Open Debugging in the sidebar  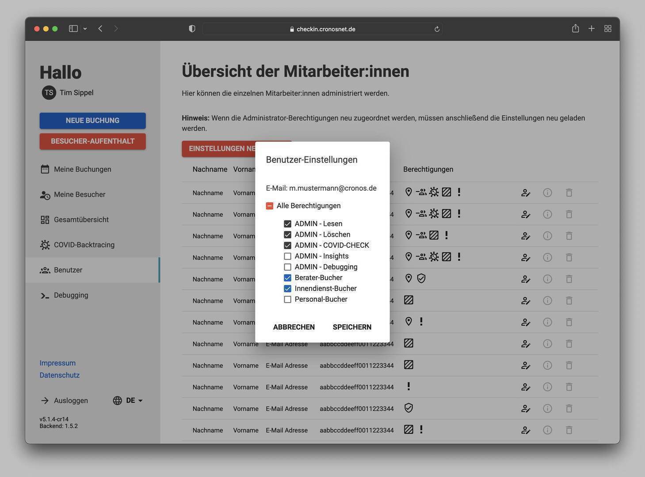[x=71, y=295]
